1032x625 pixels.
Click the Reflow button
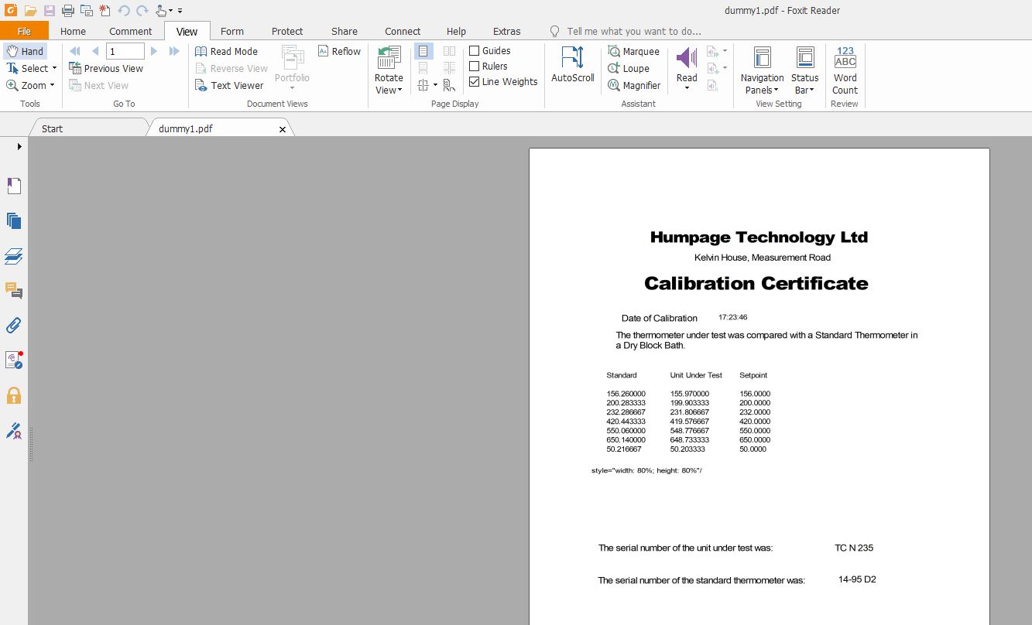pyautogui.click(x=339, y=51)
